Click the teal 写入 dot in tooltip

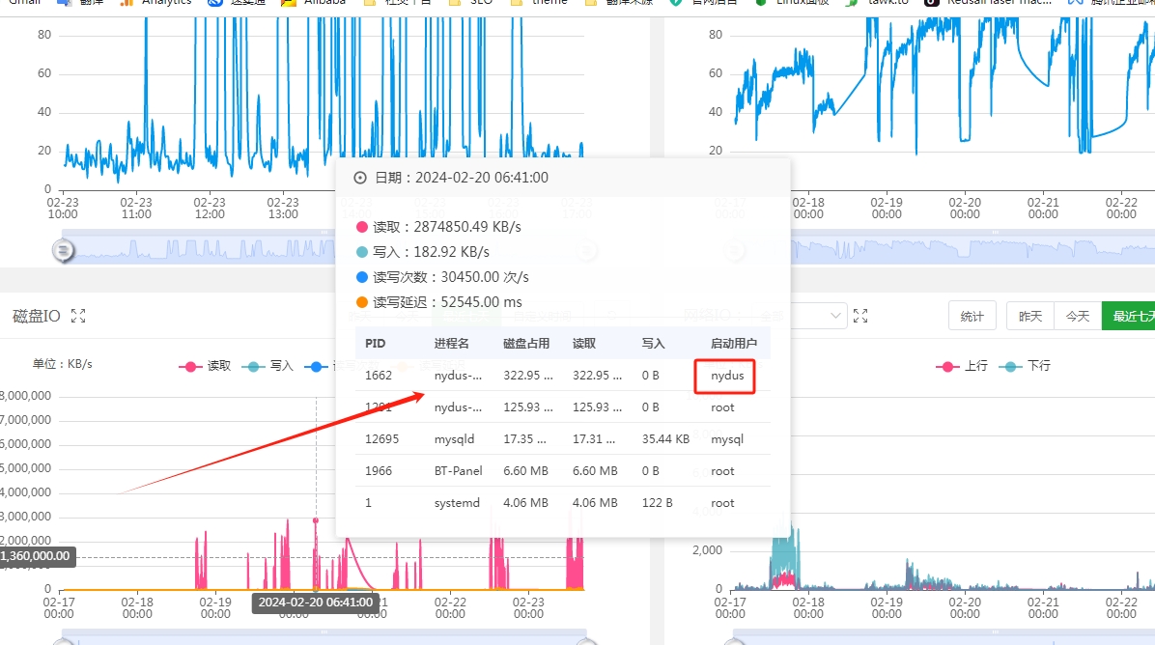coord(362,252)
